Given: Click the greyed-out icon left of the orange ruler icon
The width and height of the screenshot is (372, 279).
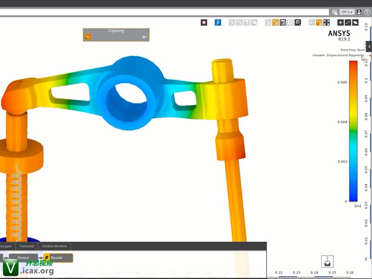Looking at the screenshot, I should [312, 22].
